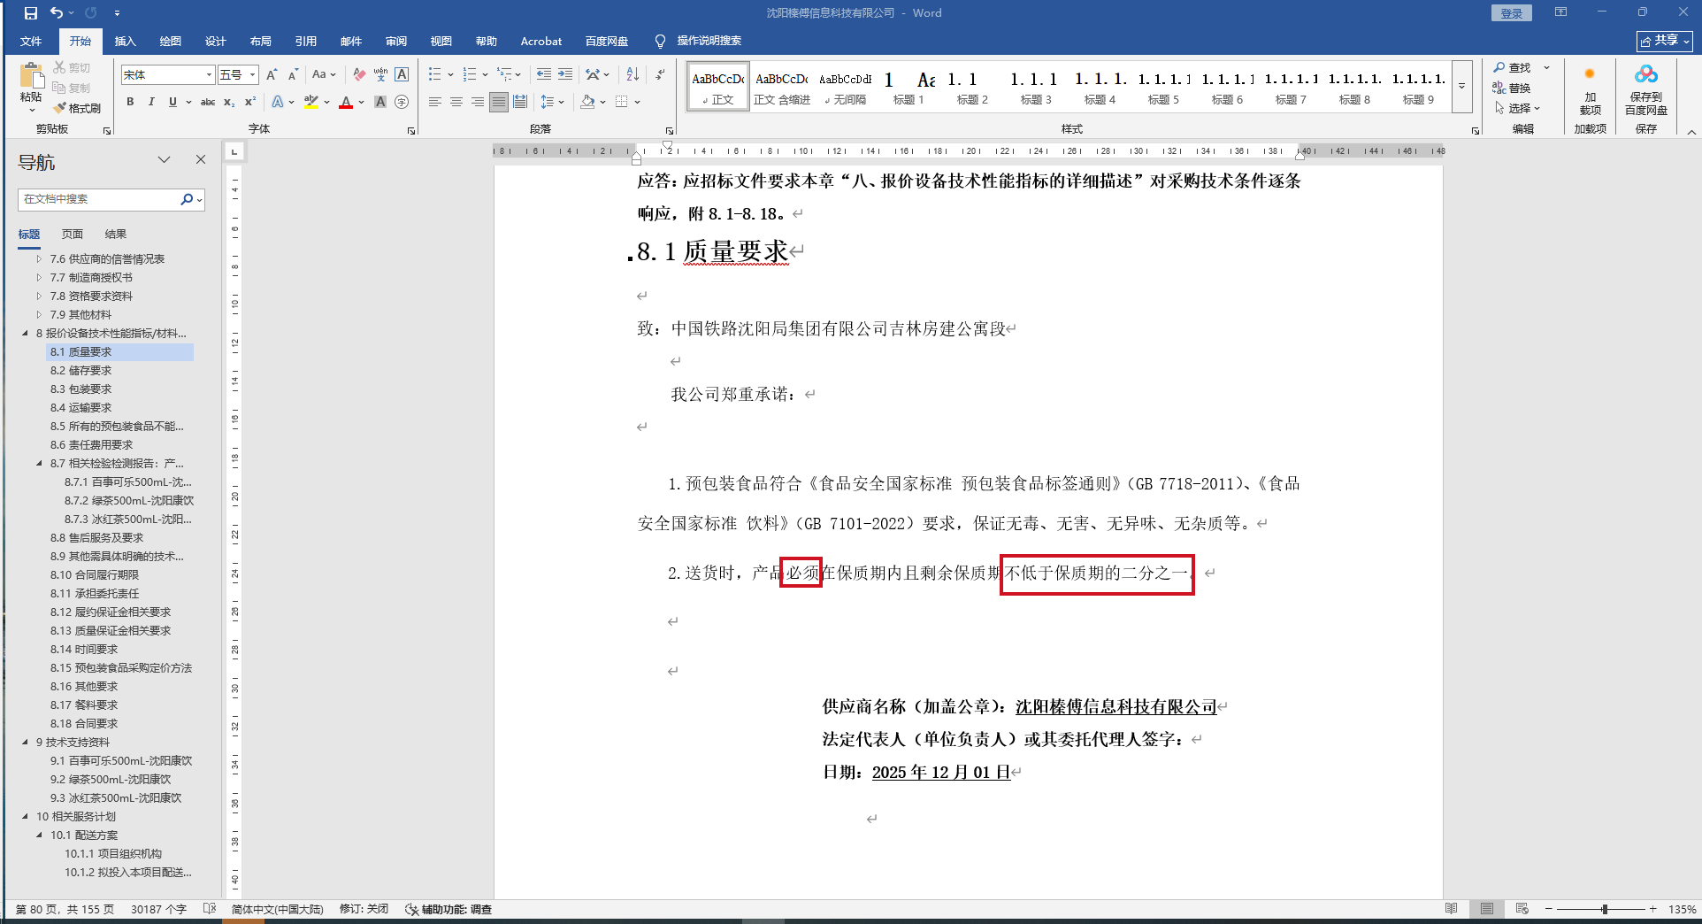Screen dimensions: 1702x924
Task: Toggle italic formatting
Action: [x=151, y=102]
